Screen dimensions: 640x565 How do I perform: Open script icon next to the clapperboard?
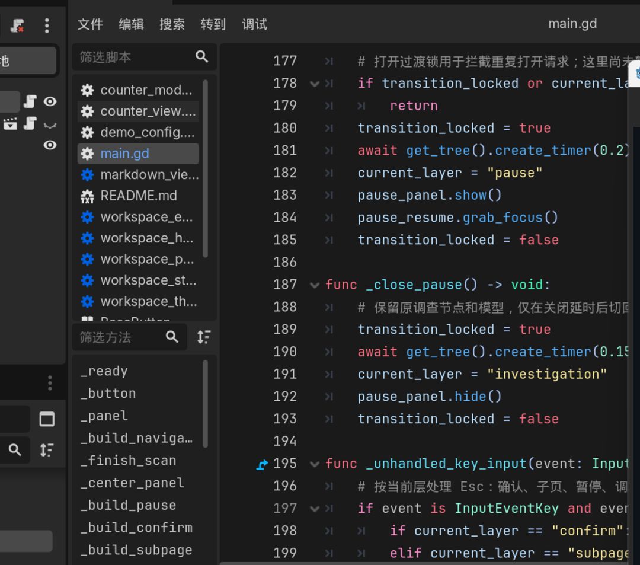(30, 123)
